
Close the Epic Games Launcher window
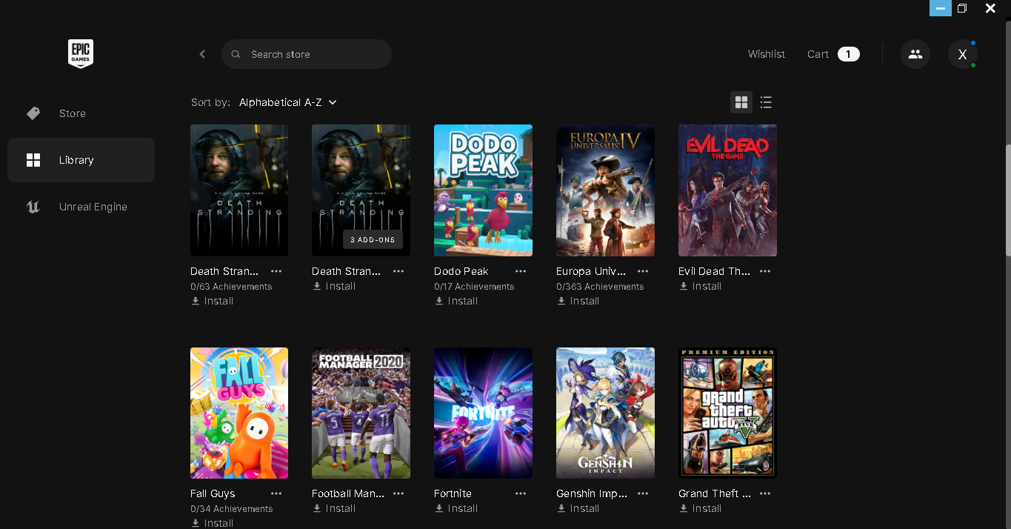click(x=990, y=8)
